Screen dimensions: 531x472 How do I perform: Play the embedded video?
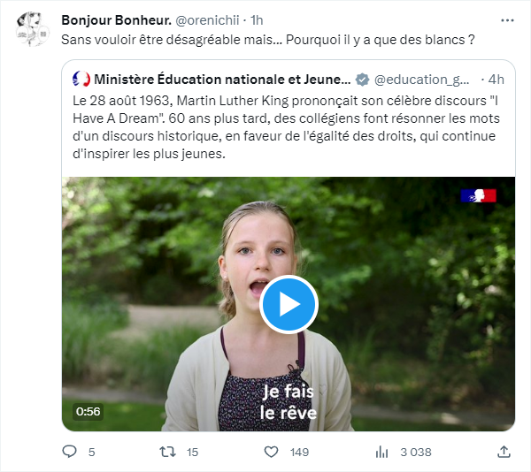289,304
